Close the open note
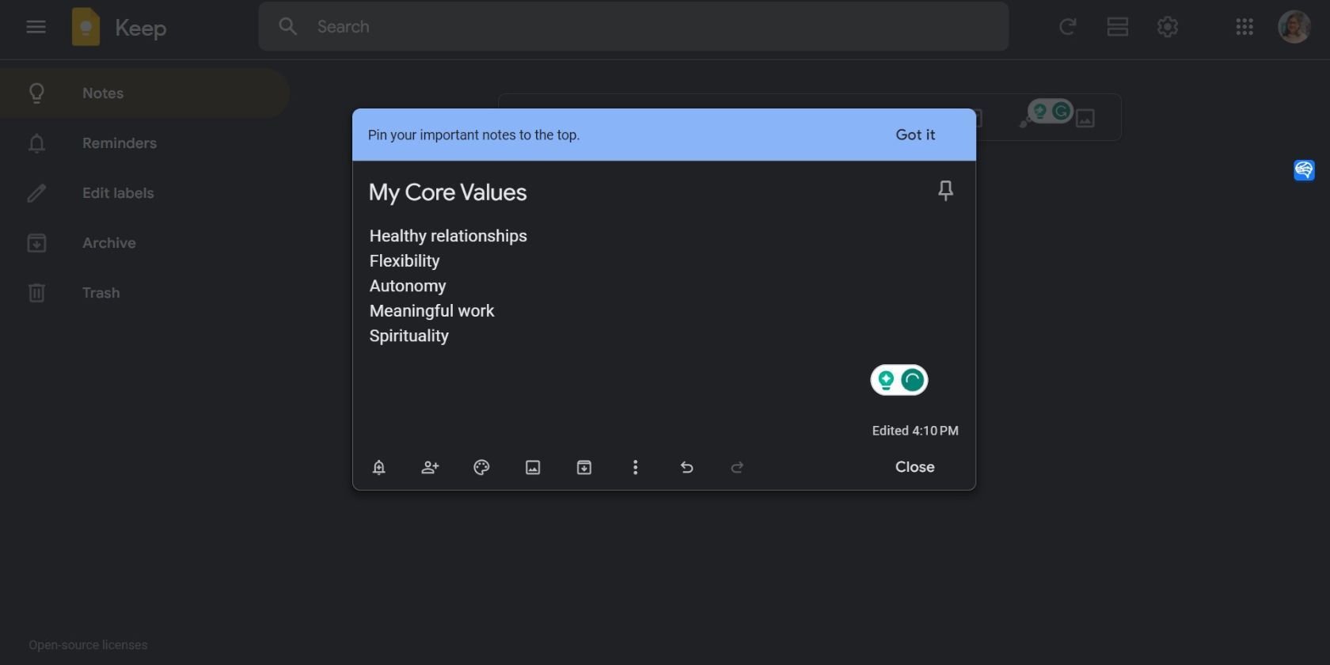1330x665 pixels. 914,467
